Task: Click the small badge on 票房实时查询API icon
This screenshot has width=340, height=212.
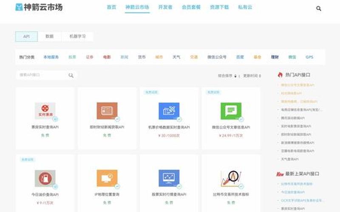Action: (55, 119)
